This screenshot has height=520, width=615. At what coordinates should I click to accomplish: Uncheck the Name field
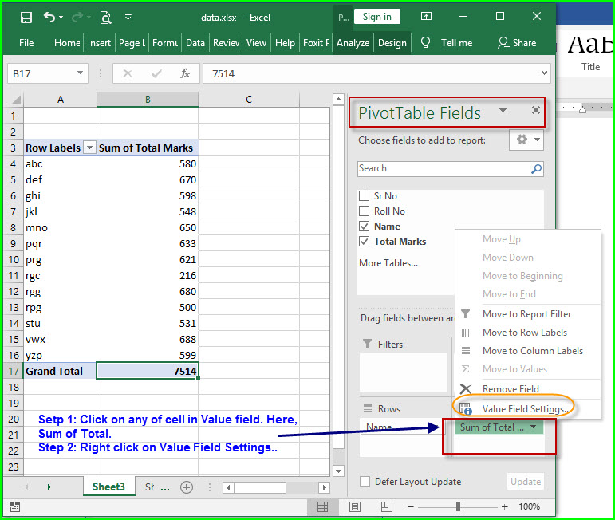(x=364, y=227)
